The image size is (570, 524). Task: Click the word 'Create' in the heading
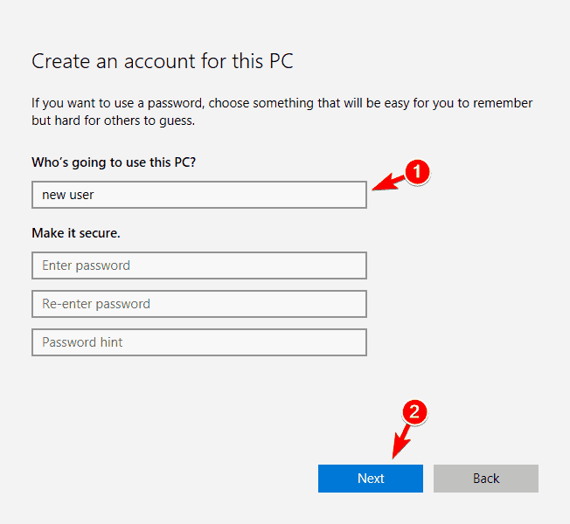(60, 61)
